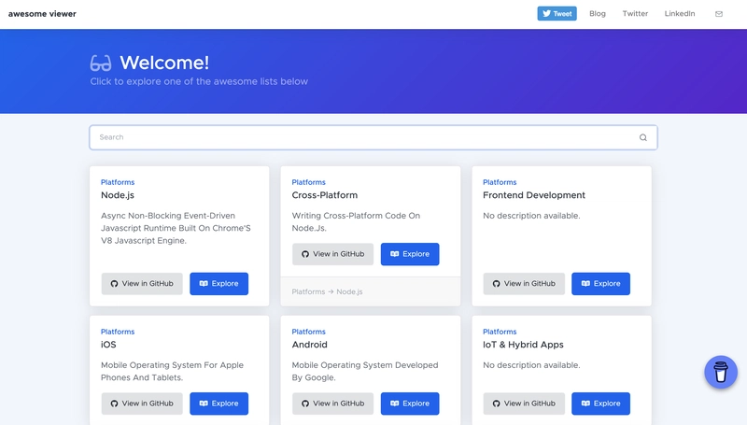The width and height of the screenshot is (747, 425).
Task: Click the book icon on iOS Explore
Action: [204, 404]
